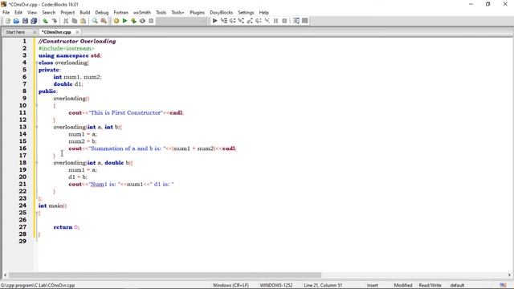
Task: Open the Help menu
Action: tap(264, 13)
